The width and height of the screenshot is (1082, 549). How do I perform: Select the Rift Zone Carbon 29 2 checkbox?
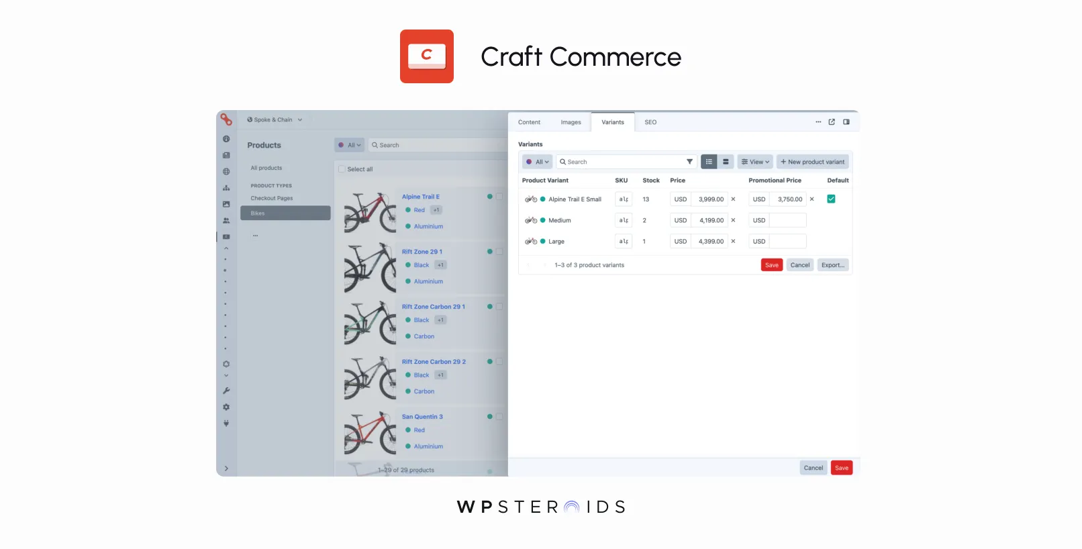(x=499, y=362)
